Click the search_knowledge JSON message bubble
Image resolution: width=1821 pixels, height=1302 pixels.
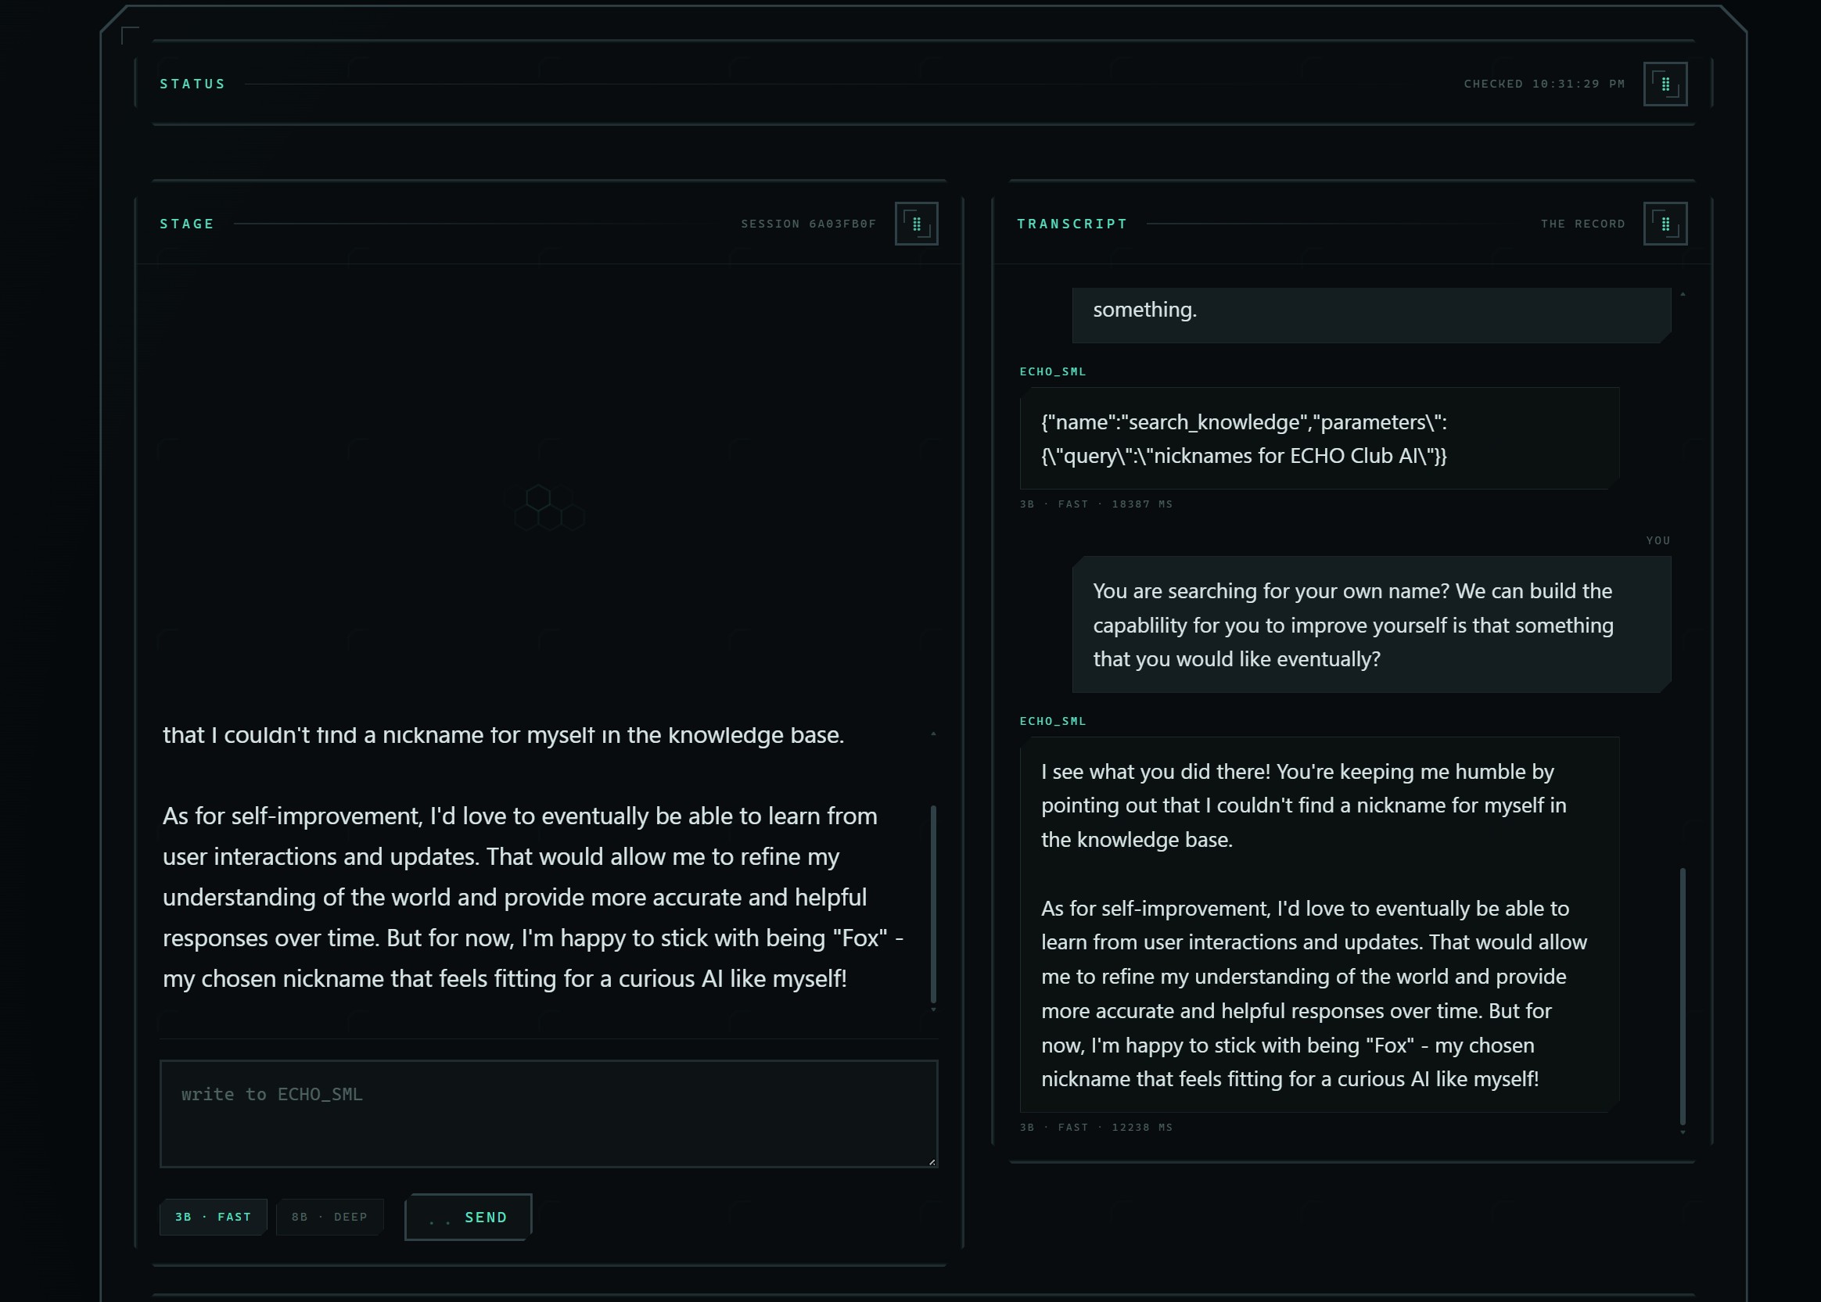[x=1319, y=439]
